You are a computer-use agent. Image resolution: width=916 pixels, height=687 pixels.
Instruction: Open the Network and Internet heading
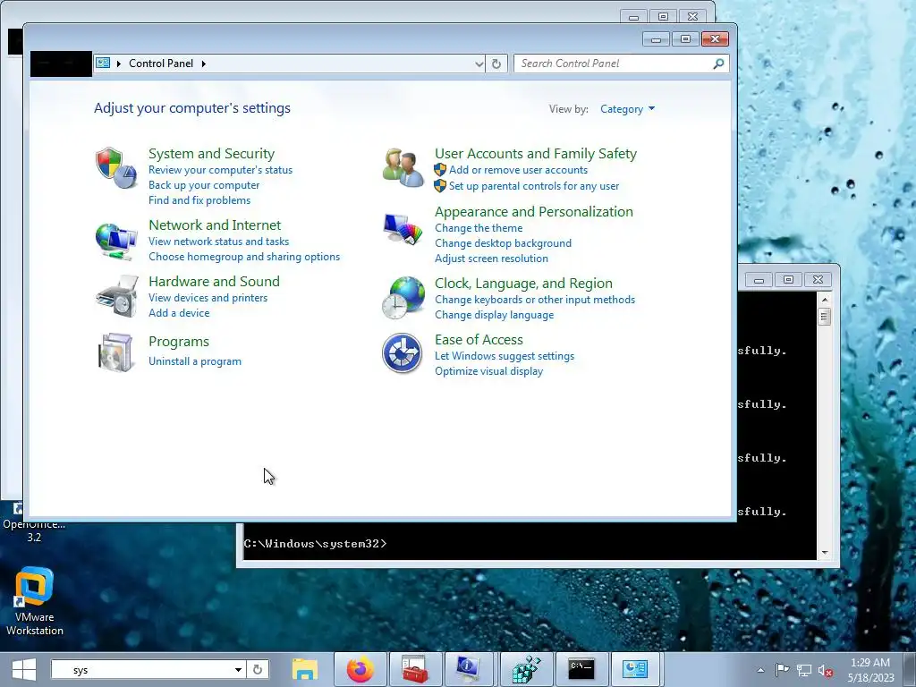coord(215,225)
